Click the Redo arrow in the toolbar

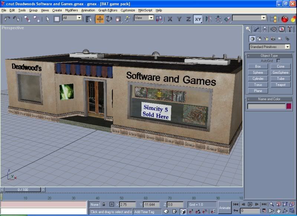(16, 19)
